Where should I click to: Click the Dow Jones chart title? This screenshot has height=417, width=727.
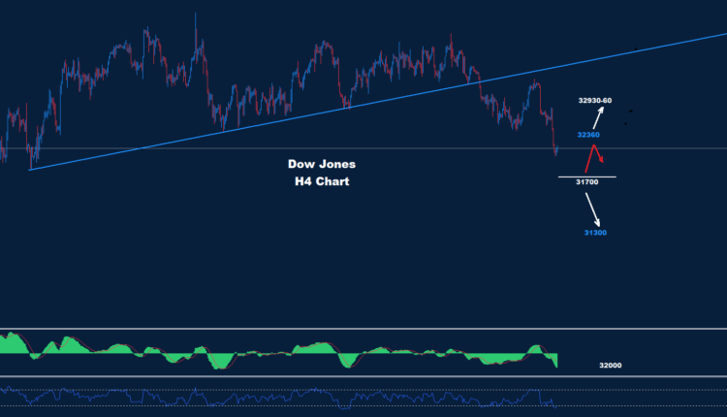pyautogui.click(x=322, y=164)
